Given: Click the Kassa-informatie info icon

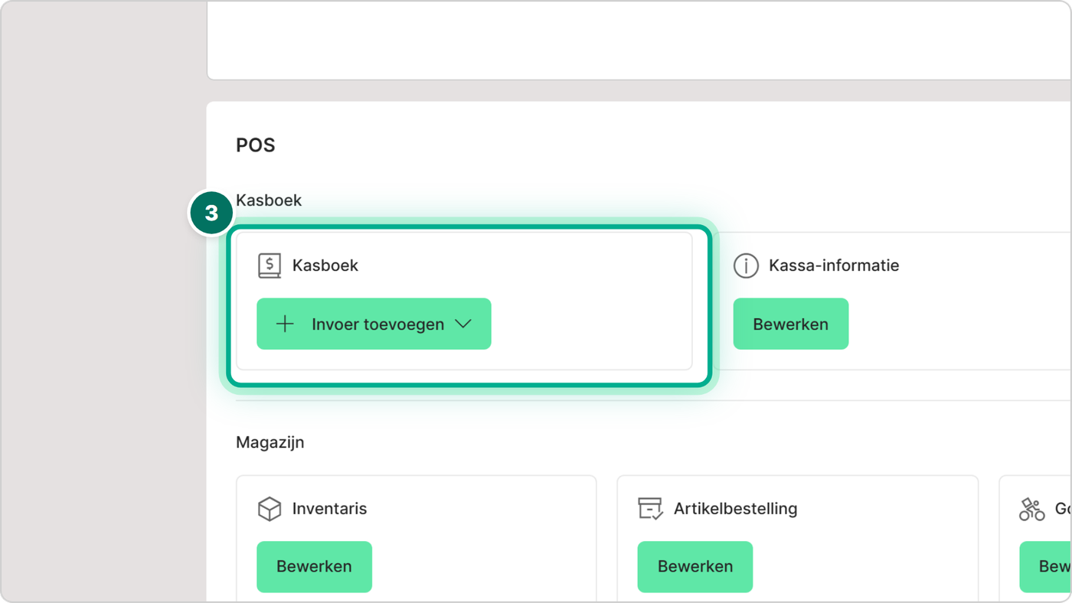Looking at the screenshot, I should (746, 266).
